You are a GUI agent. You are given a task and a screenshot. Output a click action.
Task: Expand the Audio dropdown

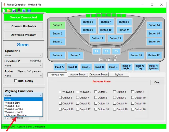[x=23, y=75]
